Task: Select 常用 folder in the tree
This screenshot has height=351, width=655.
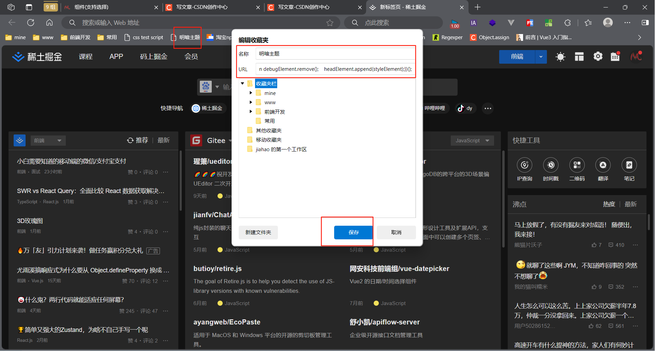Action: point(269,121)
